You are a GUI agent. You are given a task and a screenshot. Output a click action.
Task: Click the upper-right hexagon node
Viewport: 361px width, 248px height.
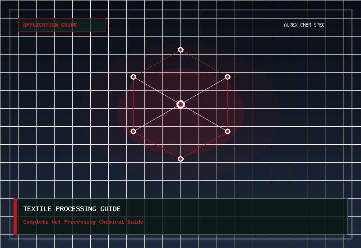228,77
